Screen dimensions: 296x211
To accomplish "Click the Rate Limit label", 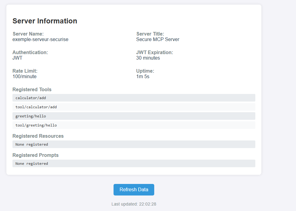I will tap(25, 71).
